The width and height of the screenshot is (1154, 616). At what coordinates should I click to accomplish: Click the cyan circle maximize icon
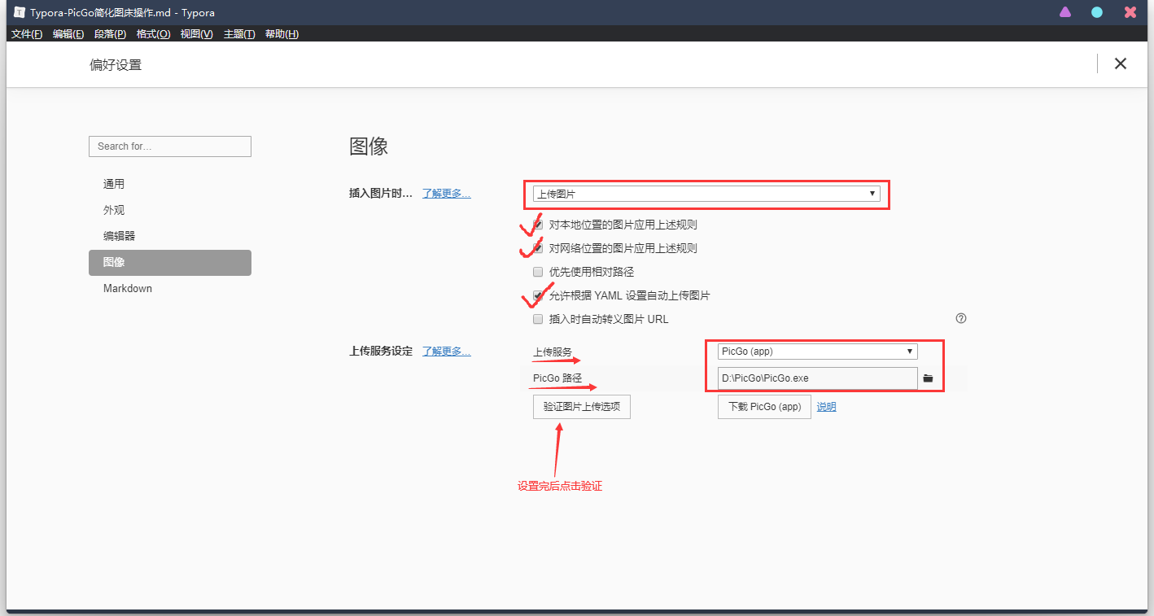[1097, 12]
